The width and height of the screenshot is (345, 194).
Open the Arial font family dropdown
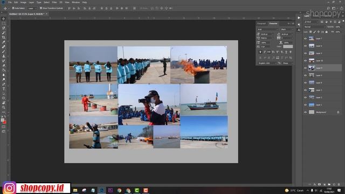point(267,29)
